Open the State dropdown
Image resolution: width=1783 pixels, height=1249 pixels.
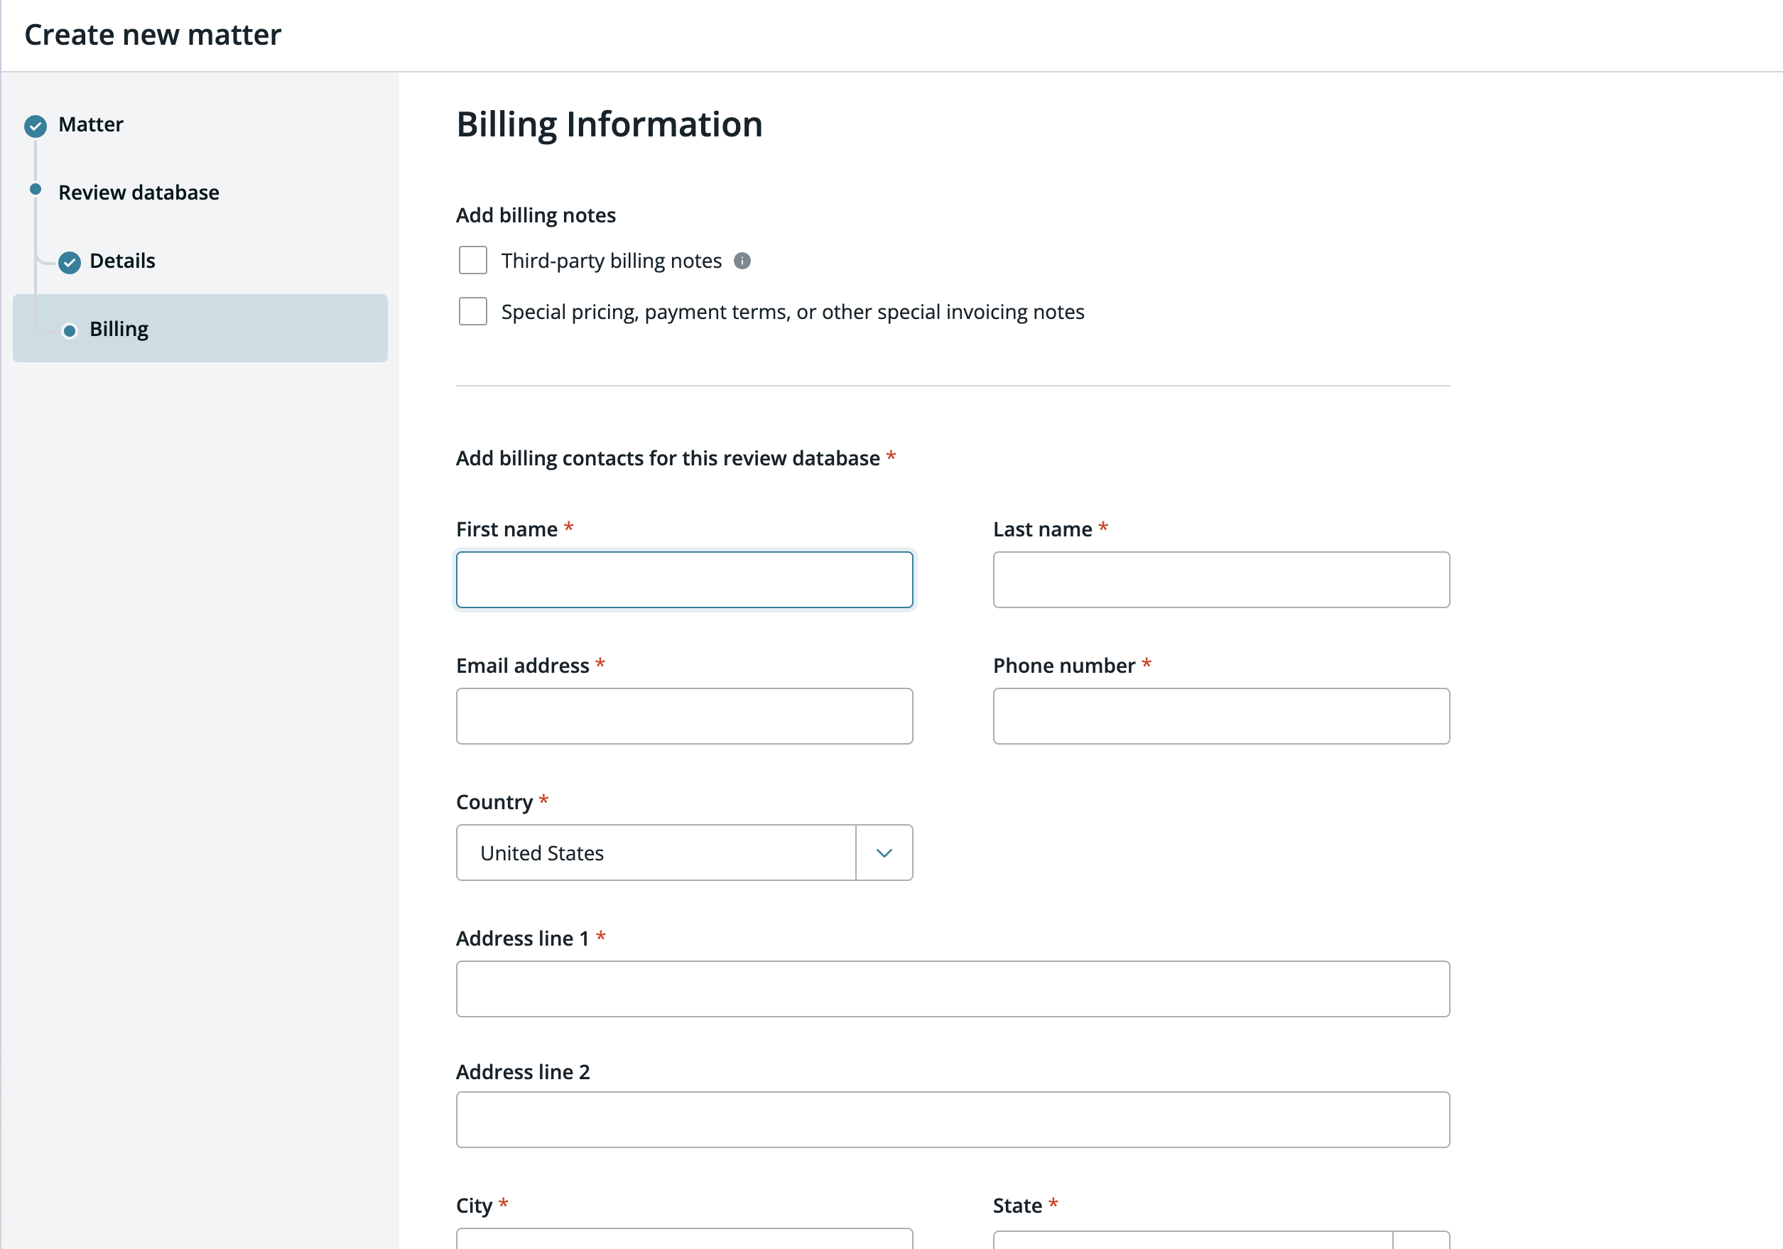coord(1221,1240)
